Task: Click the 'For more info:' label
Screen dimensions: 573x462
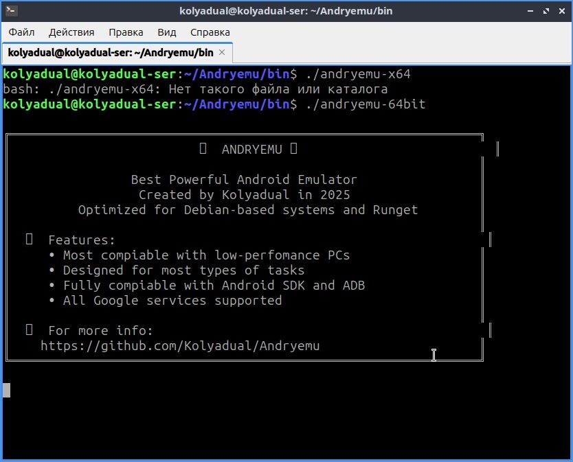Action: point(100,330)
